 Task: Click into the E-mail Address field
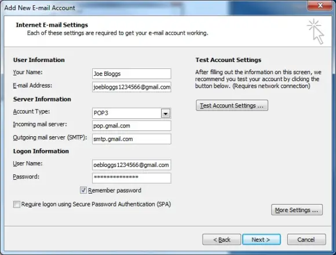click(132, 87)
